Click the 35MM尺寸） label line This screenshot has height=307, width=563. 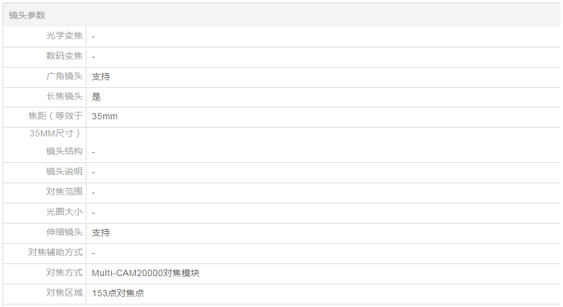56,133
